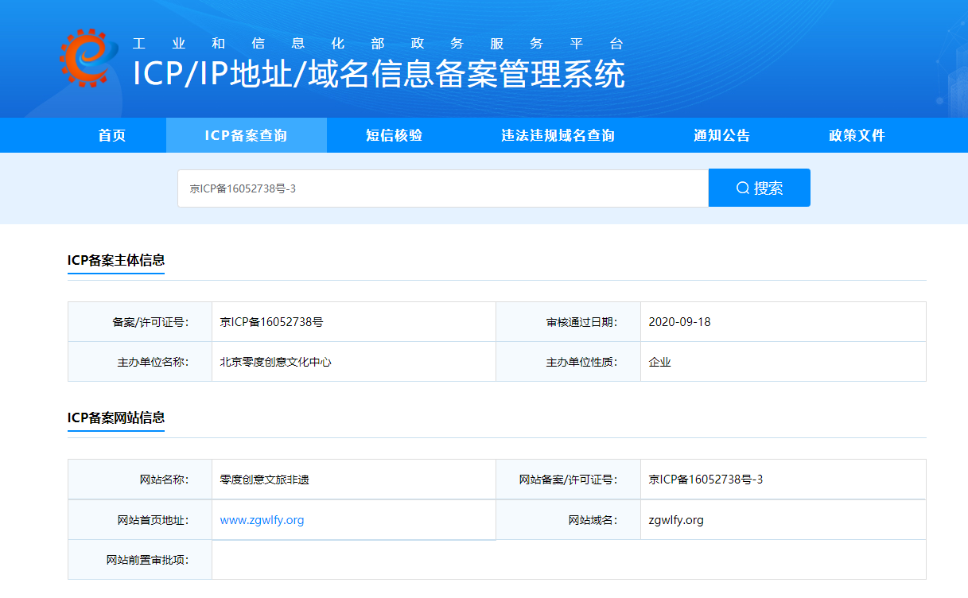Screen dimensions: 968x598
Task: Navigate to the 政策文件 tab
Action: pyautogui.click(x=857, y=135)
